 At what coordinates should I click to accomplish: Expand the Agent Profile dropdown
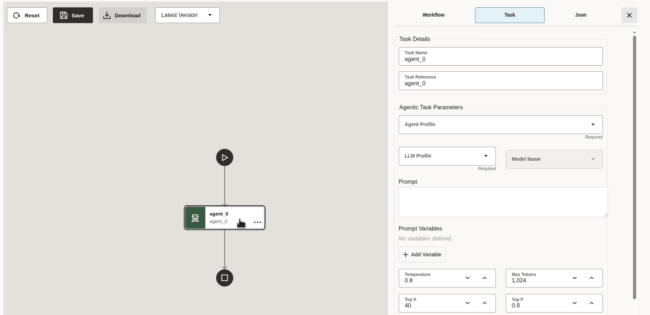[x=500, y=124]
